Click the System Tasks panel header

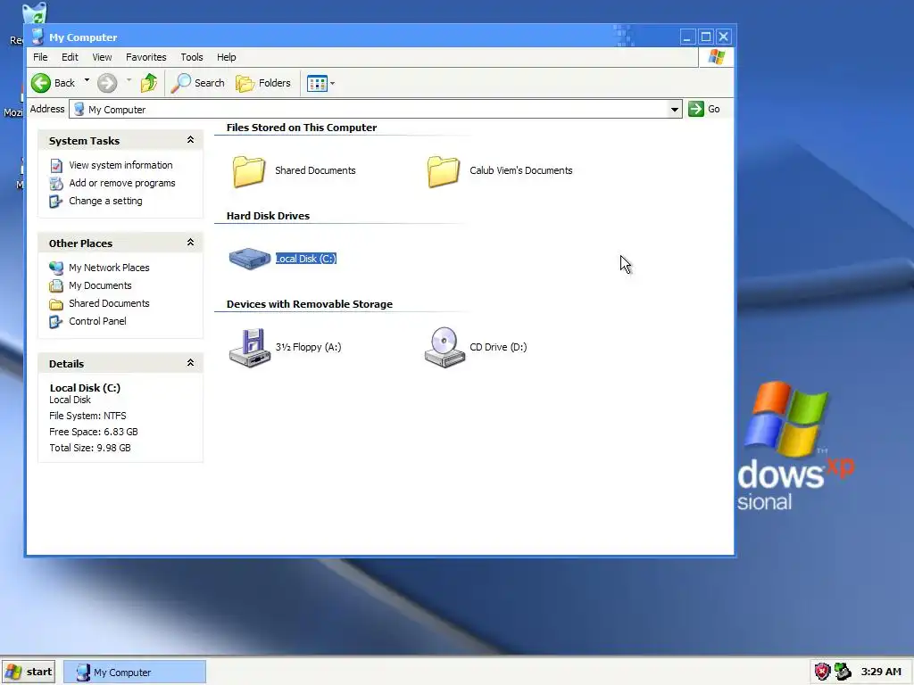coord(120,140)
